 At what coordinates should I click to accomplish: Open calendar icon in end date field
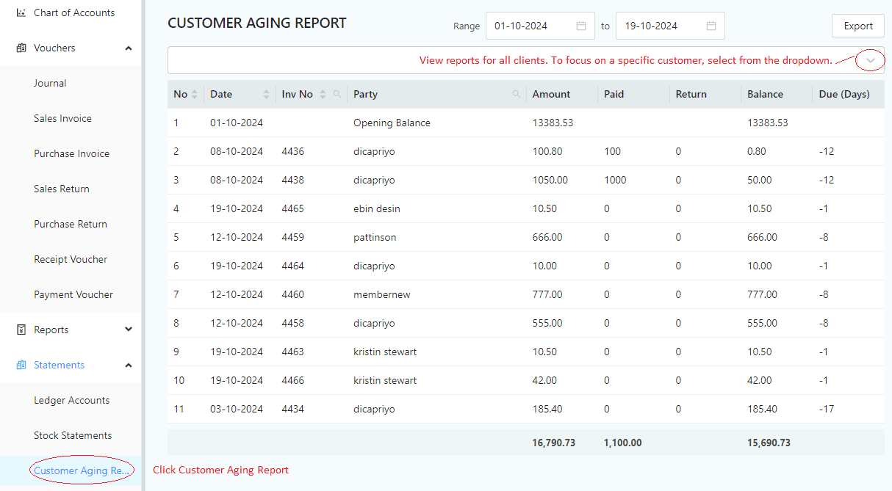[x=711, y=26]
